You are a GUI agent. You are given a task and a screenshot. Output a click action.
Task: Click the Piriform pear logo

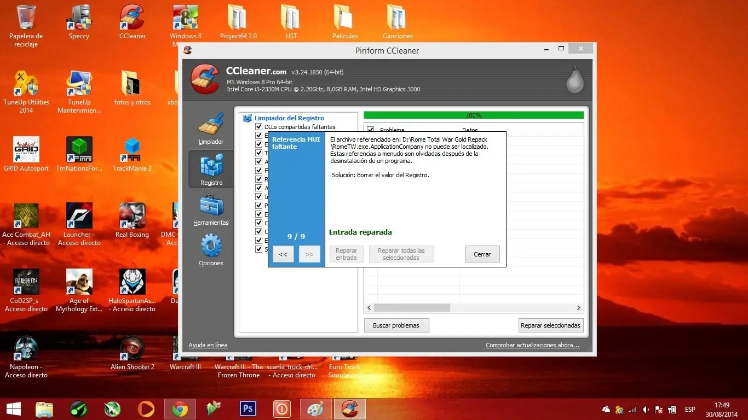(x=575, y=81)
